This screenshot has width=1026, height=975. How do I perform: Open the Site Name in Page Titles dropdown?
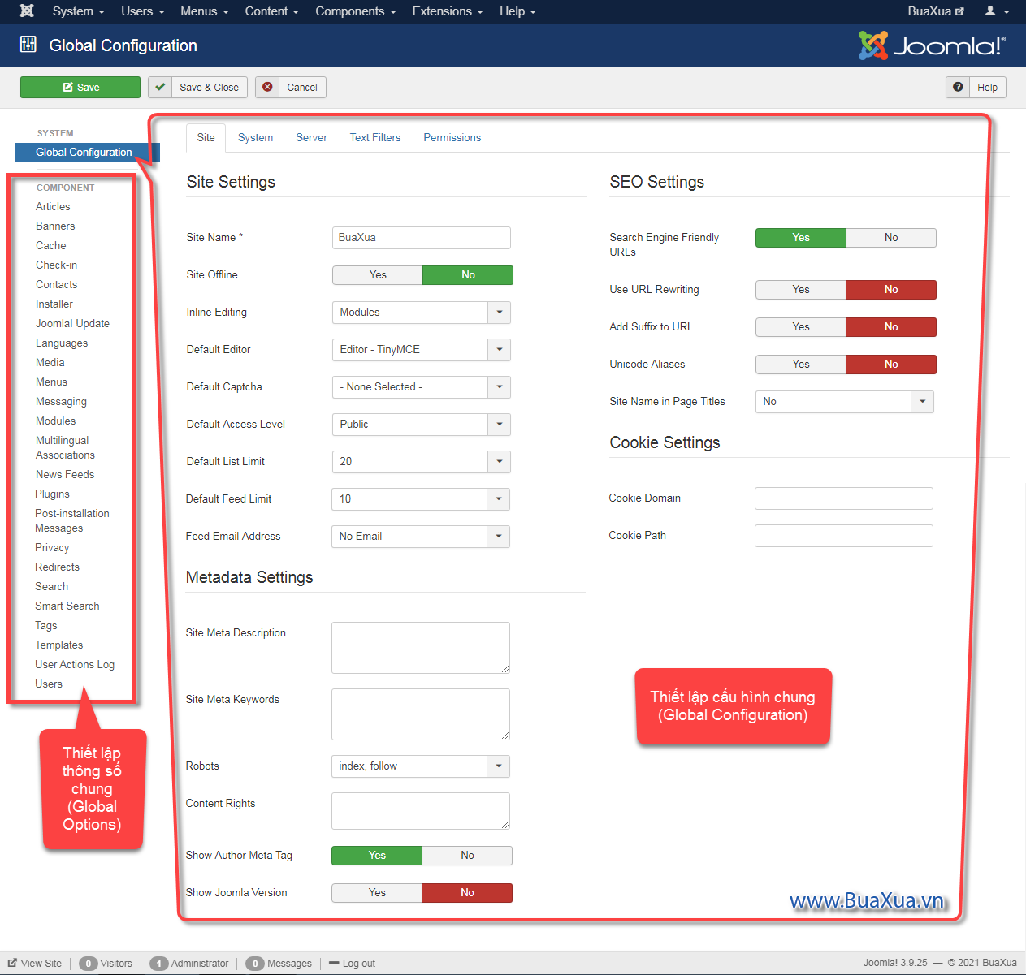845,402
